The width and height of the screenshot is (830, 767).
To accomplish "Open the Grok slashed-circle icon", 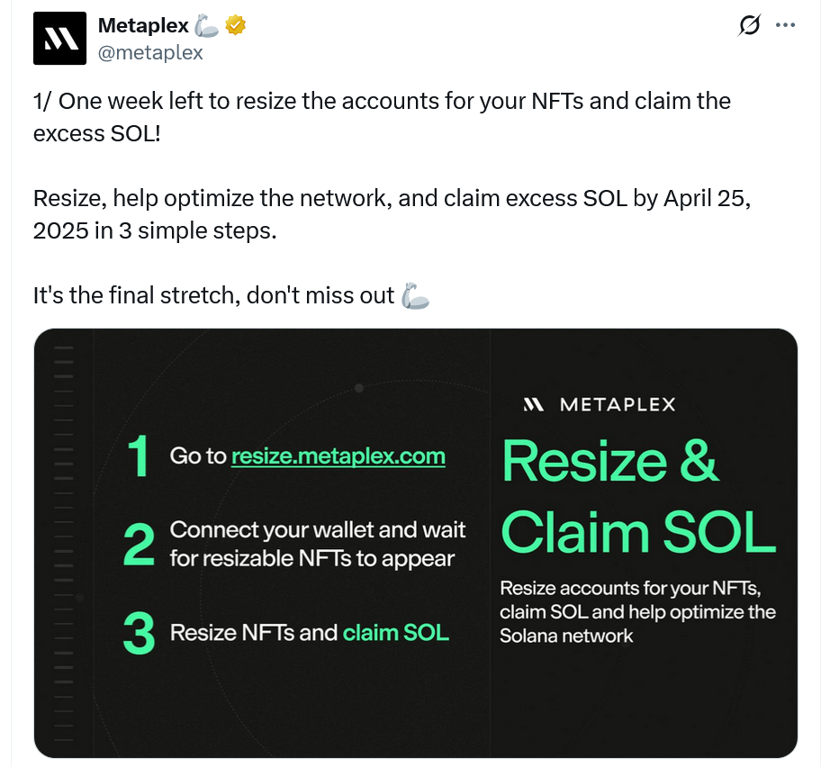I will click(749, 26).
